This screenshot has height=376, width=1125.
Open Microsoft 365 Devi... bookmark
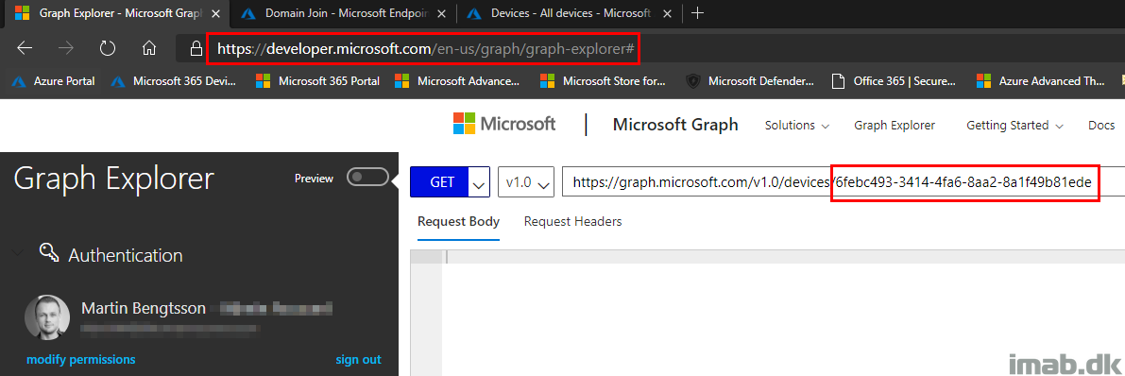[x=174, y=81]
